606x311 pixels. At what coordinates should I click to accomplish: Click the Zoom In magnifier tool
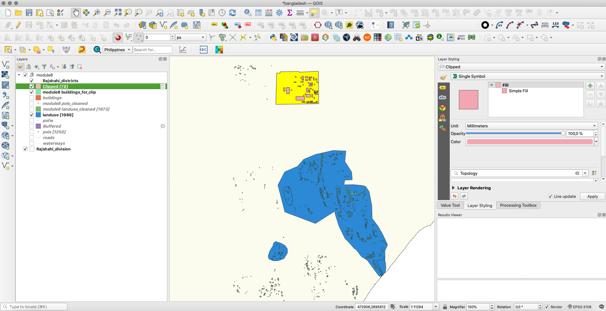pos(97,13)
